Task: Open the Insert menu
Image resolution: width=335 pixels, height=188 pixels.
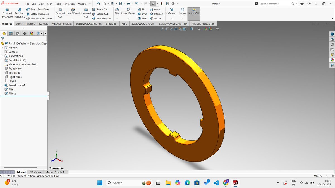Action: coord(49,4)
